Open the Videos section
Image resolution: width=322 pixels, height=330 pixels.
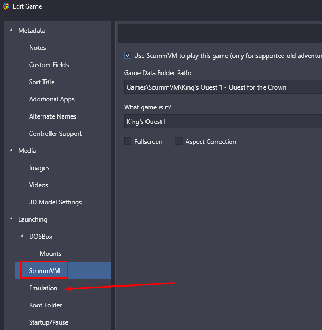(x=39, y=185)
